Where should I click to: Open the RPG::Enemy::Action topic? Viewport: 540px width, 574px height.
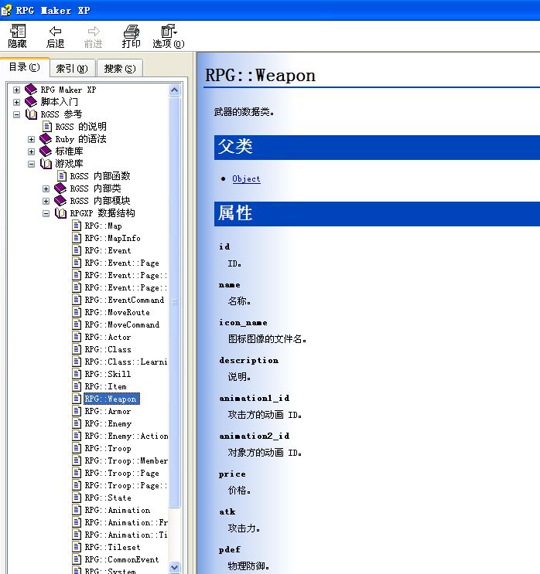coord(126,436)
